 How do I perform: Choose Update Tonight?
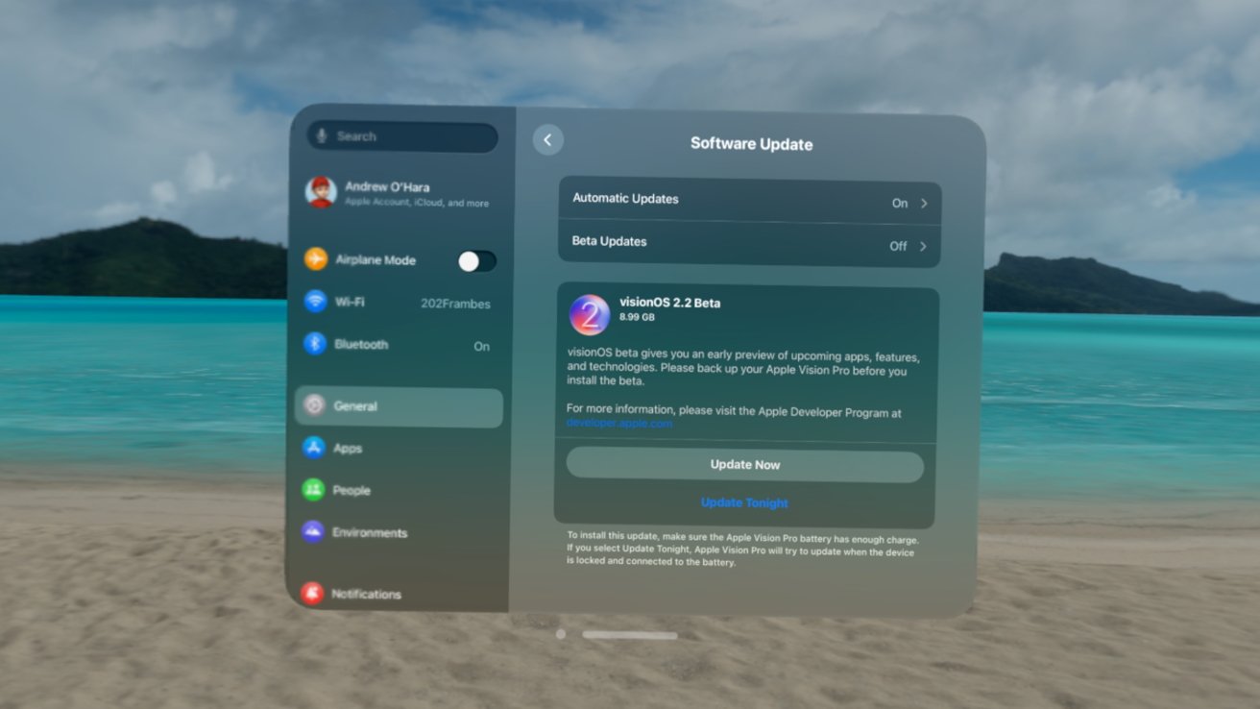tap(744, 502)
